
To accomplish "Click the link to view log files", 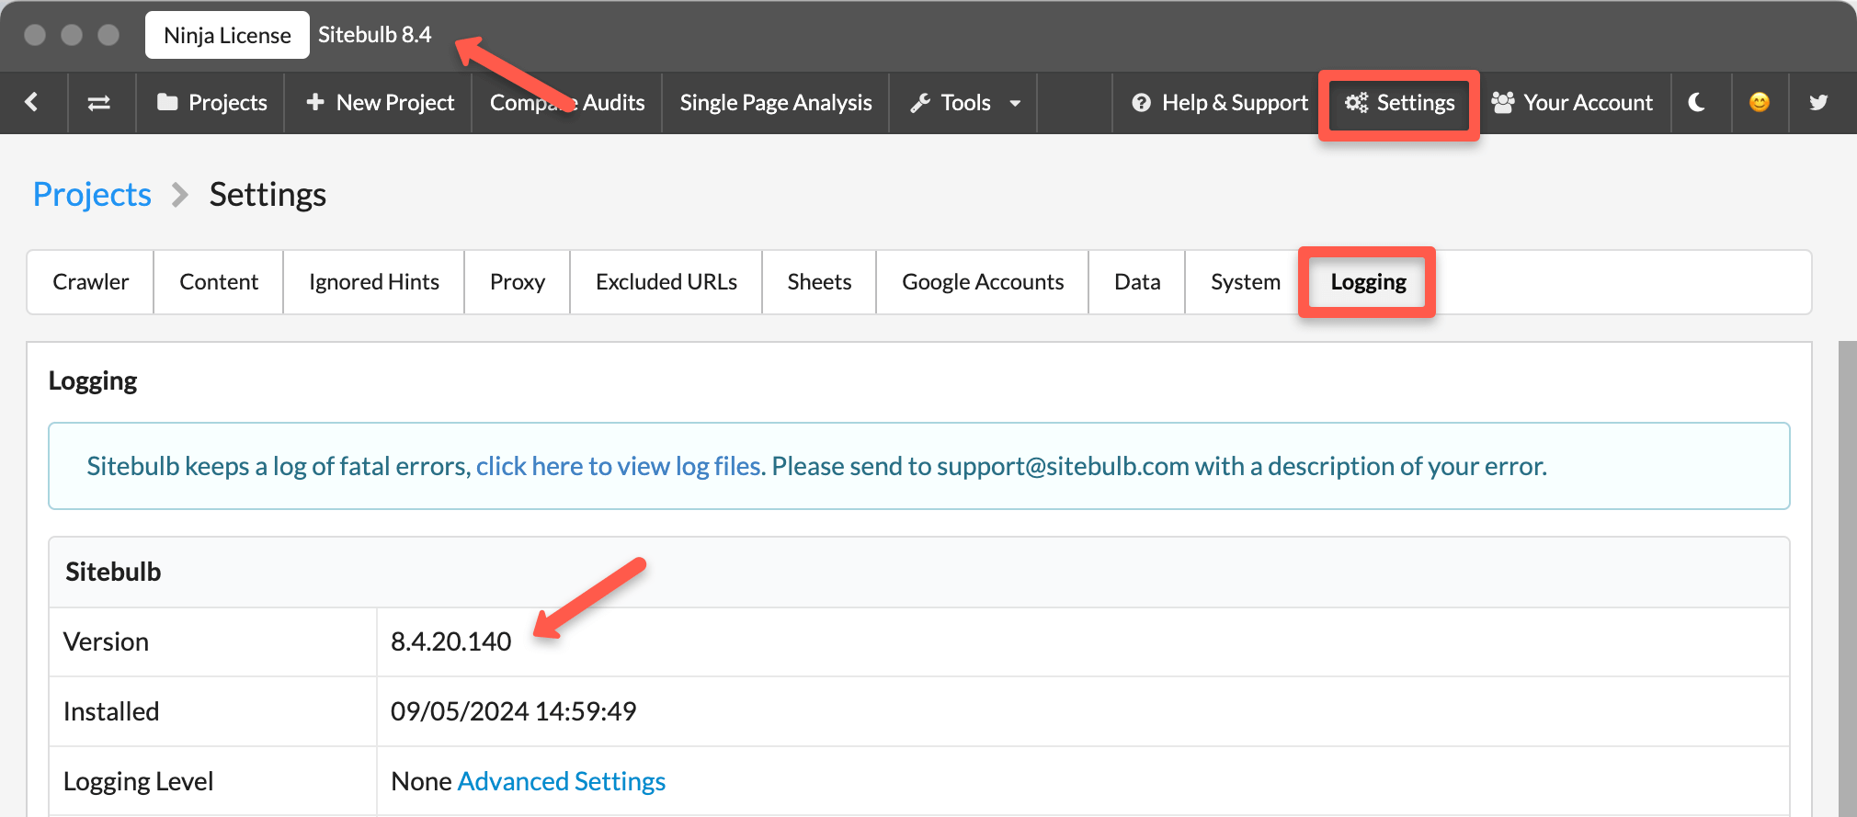I will click(619, 467).
